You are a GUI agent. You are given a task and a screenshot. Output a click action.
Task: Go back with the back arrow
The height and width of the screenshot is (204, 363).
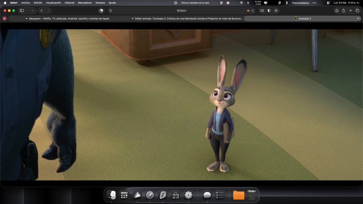[42, 10]
